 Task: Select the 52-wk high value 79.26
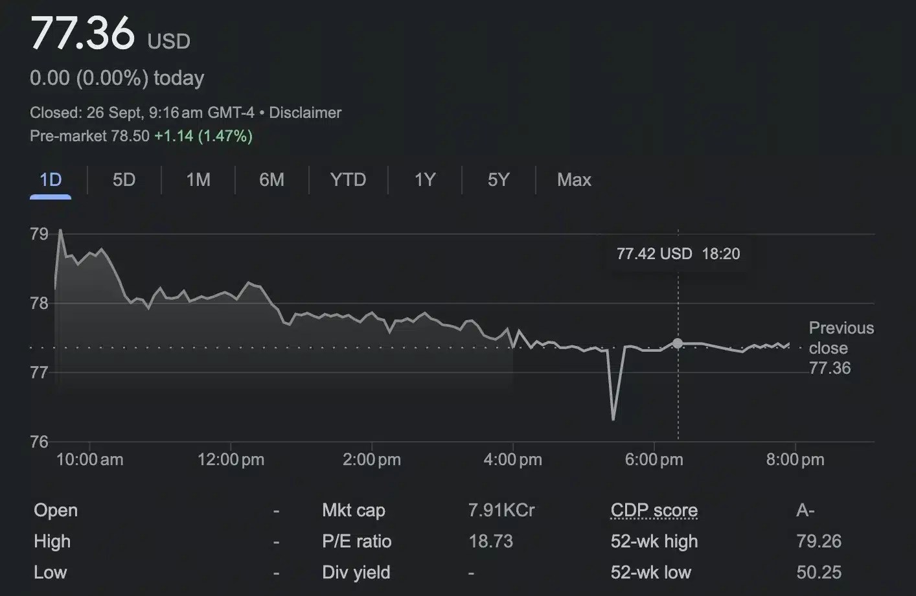pos(818,542)
